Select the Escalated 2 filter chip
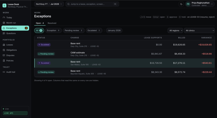Image resolution: width=217 pixels, height=118 pixels. tap(94, 30)
